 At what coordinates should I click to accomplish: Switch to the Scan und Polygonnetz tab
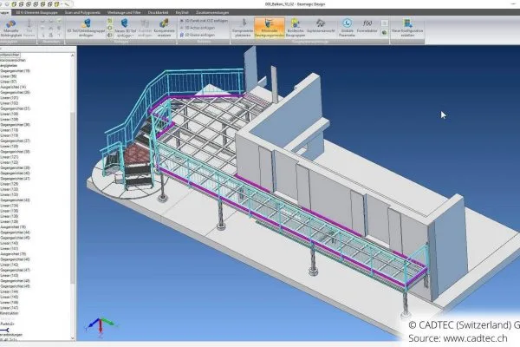click(x=82, y=13)
